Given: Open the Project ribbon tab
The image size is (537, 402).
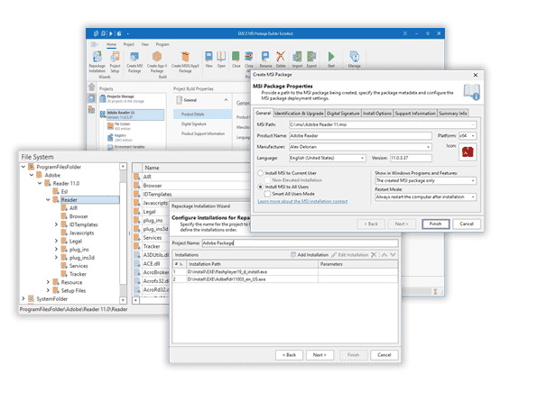Looking at the screenshot, I should [129, 44].
